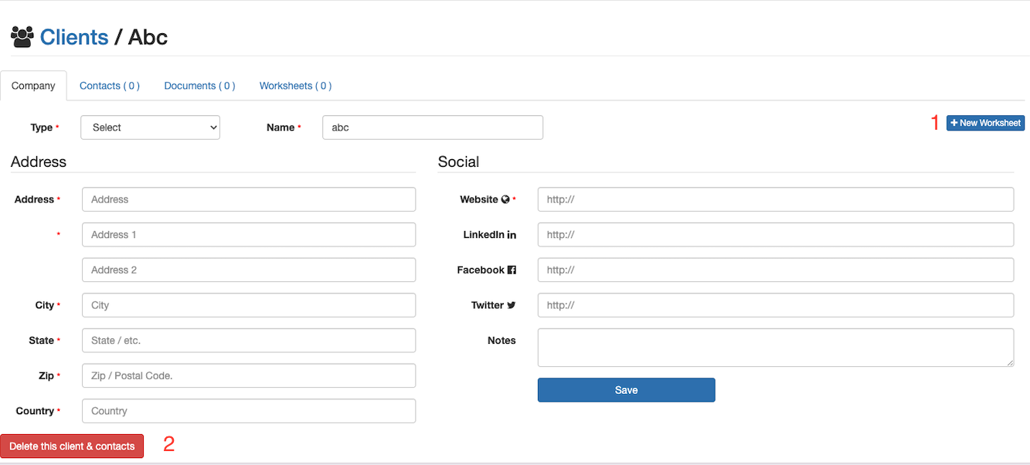Click the Facebook icon beside its label
Viewport: 1030px width, 465px height.
512,270
